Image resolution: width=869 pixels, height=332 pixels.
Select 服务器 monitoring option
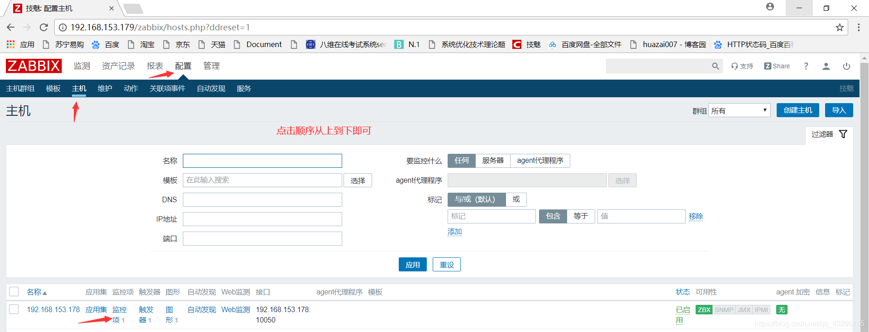[x=493, y=161]
